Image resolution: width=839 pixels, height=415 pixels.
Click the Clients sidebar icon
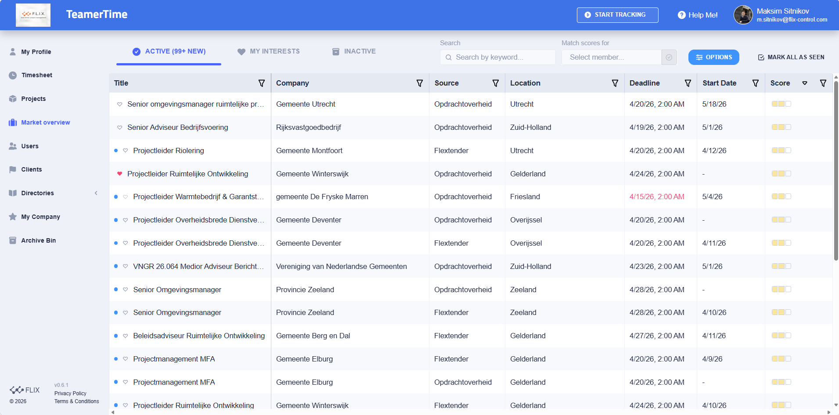coord(13,169)
